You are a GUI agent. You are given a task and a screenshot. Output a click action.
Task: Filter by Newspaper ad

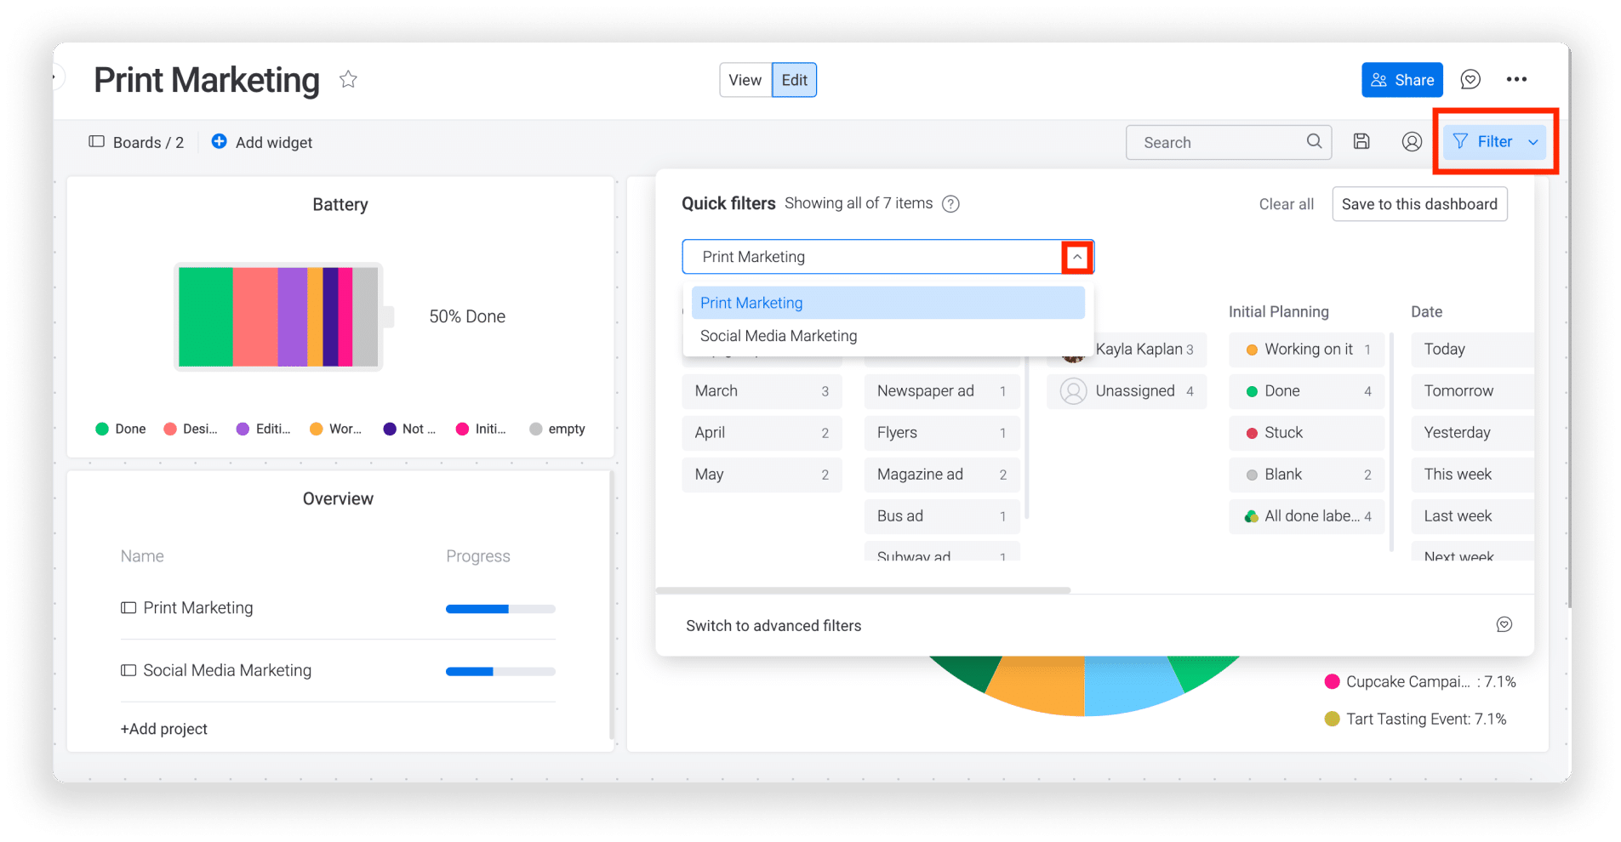point(942,391)
